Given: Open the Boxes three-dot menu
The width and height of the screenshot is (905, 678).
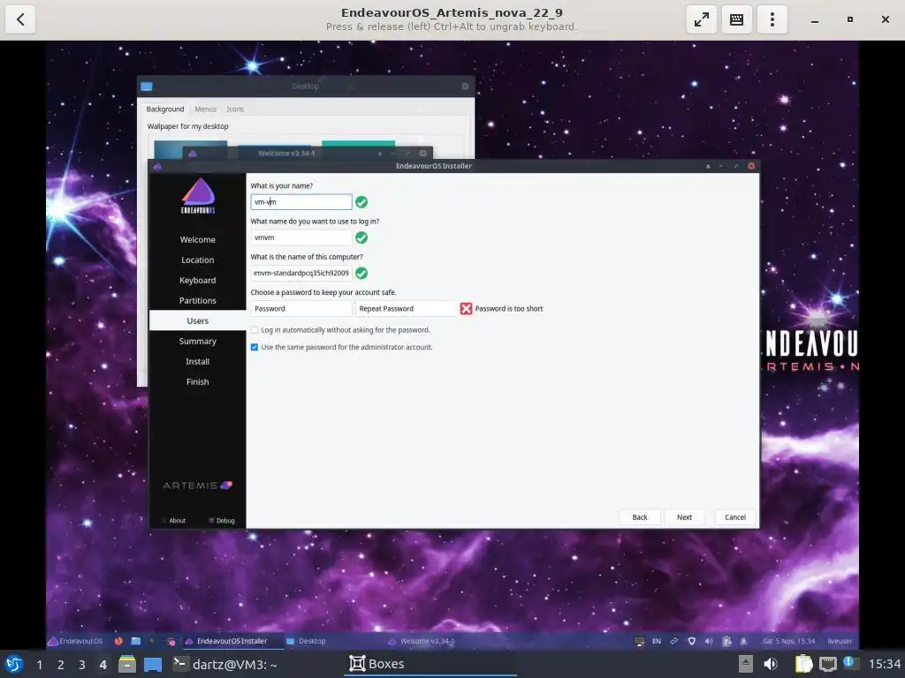Looking at the screenshot, I should (x=772, y=19).
